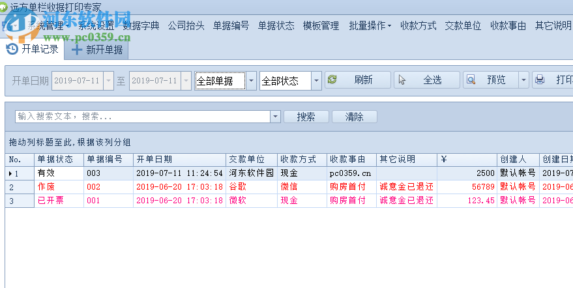
Task: Click the 搜索 button
Action: pos(306,117)
